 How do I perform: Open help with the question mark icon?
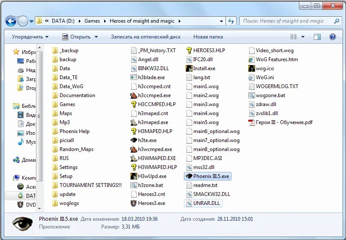tap(332, 37)
